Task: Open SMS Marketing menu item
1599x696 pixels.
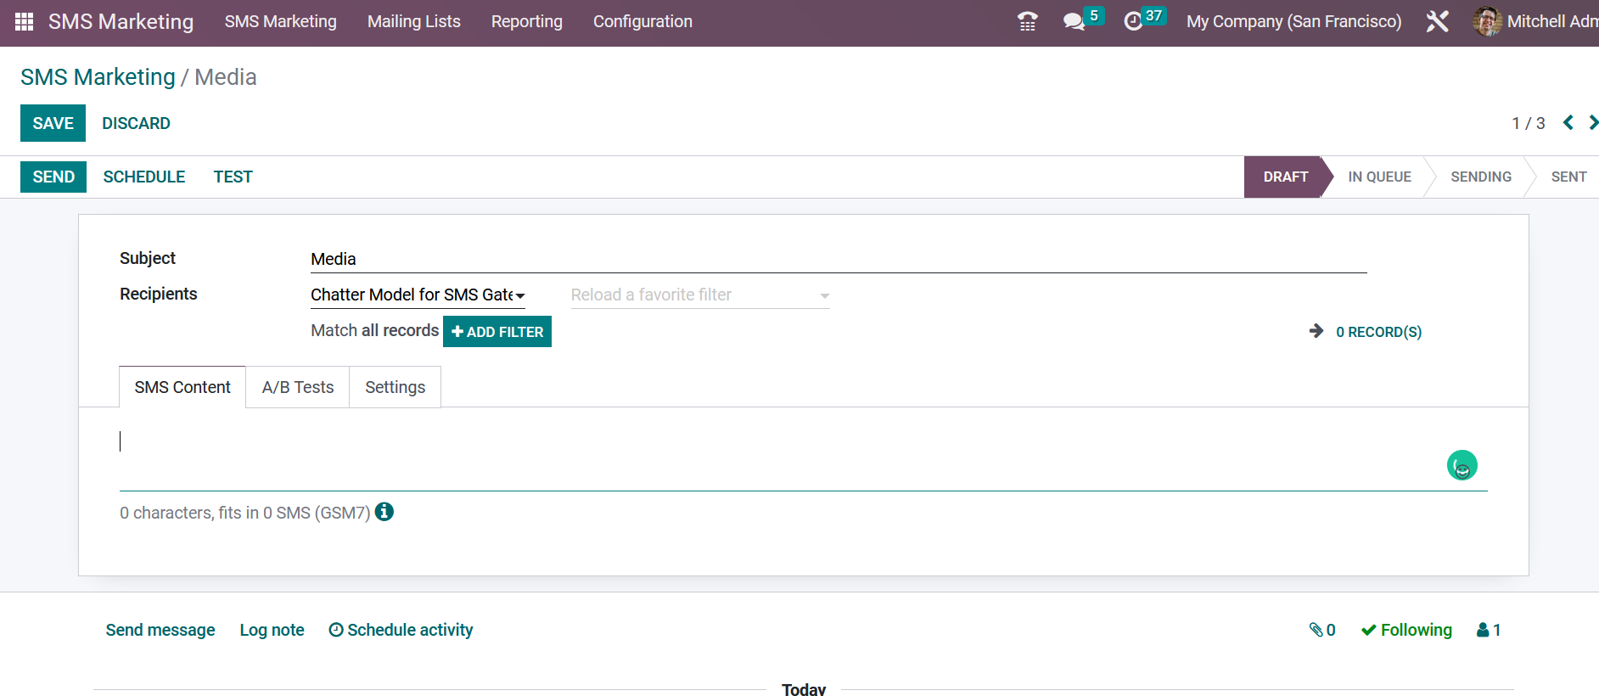Action: click(281, 21)
